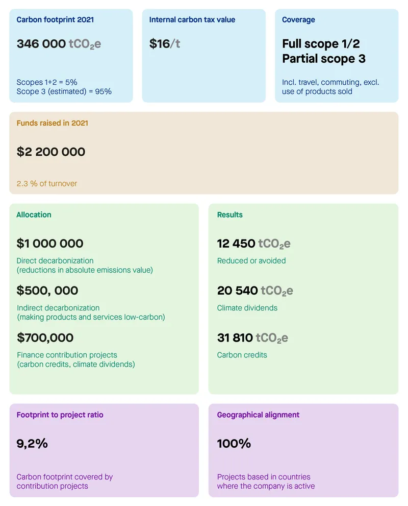Screen dimensions: 408x506
Task: Click the Internal carbon tax value heading
Action: (192, 20)
